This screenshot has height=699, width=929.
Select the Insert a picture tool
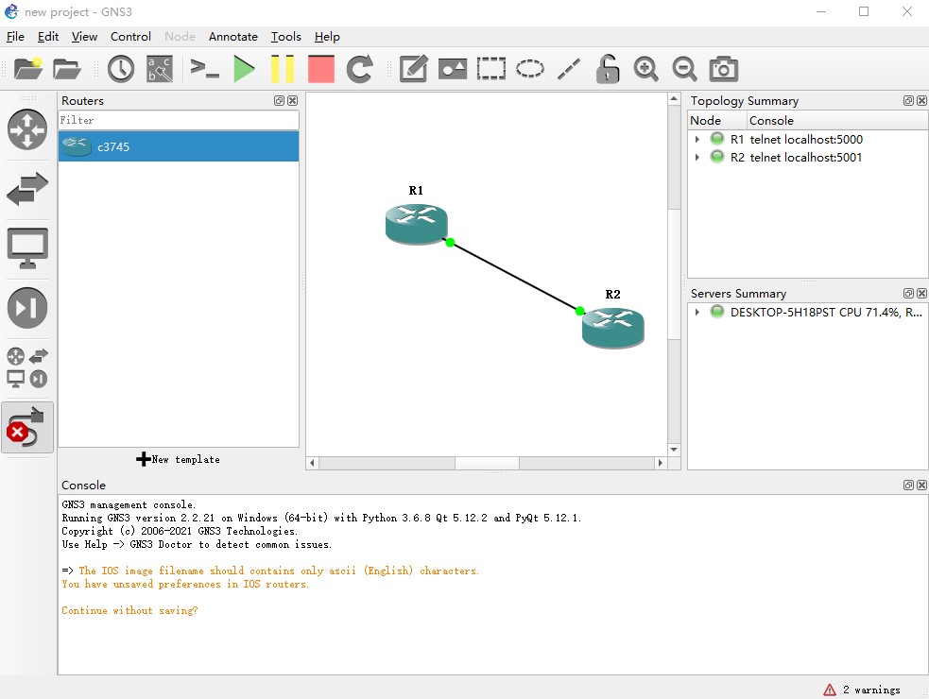point(453,69)
